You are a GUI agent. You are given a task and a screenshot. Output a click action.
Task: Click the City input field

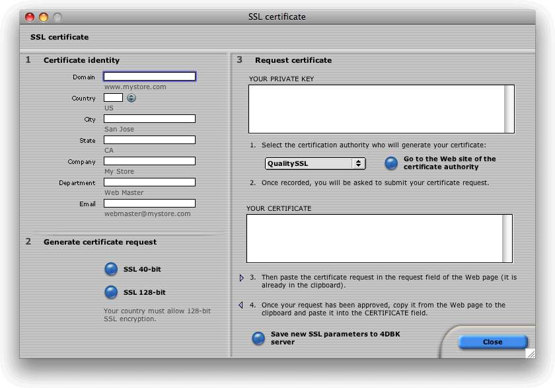click(149, 118)
